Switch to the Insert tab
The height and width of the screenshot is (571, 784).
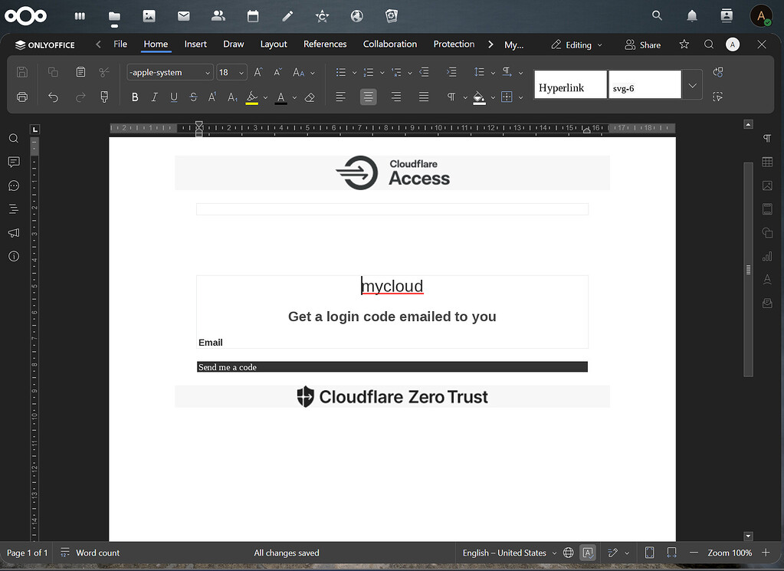pos(195,44)
